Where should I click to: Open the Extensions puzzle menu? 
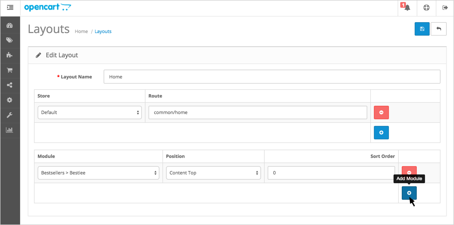[10, 55]
